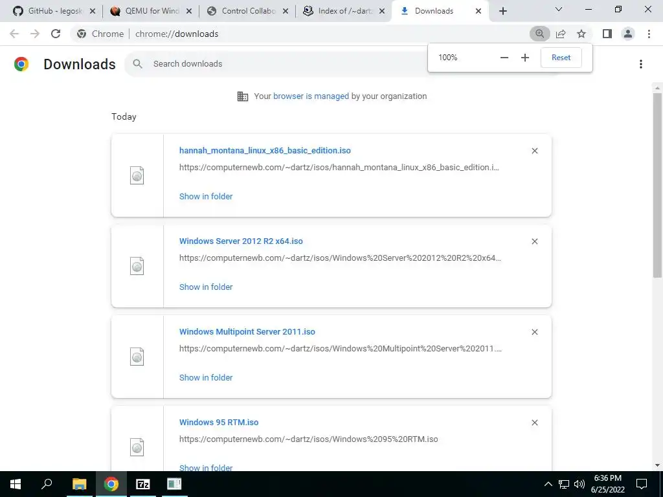663x497 pixels.
Task: Go back to previous page
Action: pos(14,34)
